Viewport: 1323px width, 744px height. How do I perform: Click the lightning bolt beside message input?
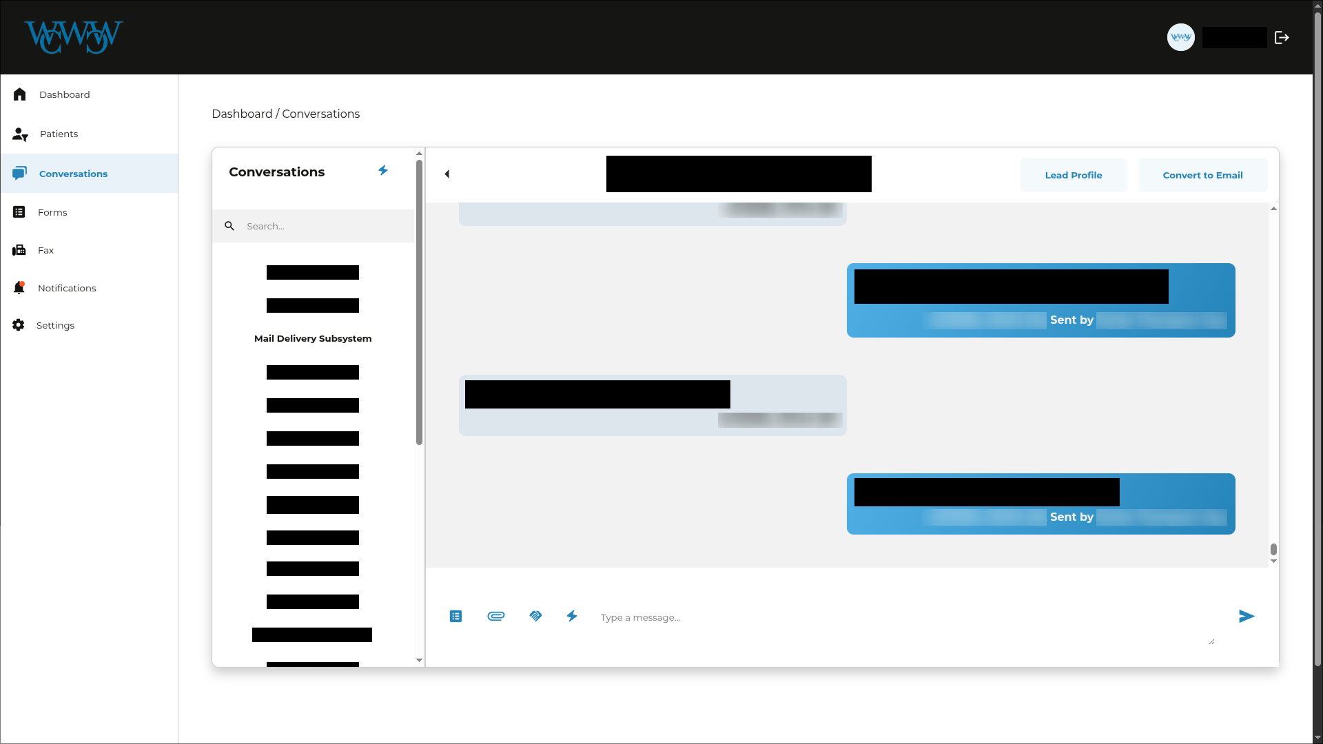pos(572,616)
